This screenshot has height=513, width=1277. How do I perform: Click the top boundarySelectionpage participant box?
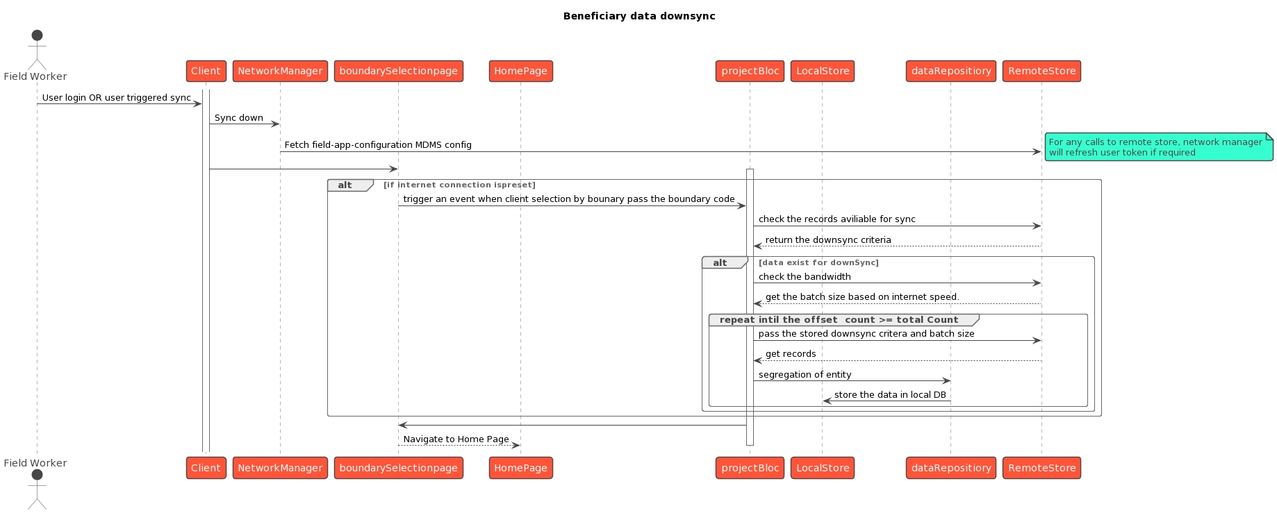pyautogui.click(x=398, y=71)
